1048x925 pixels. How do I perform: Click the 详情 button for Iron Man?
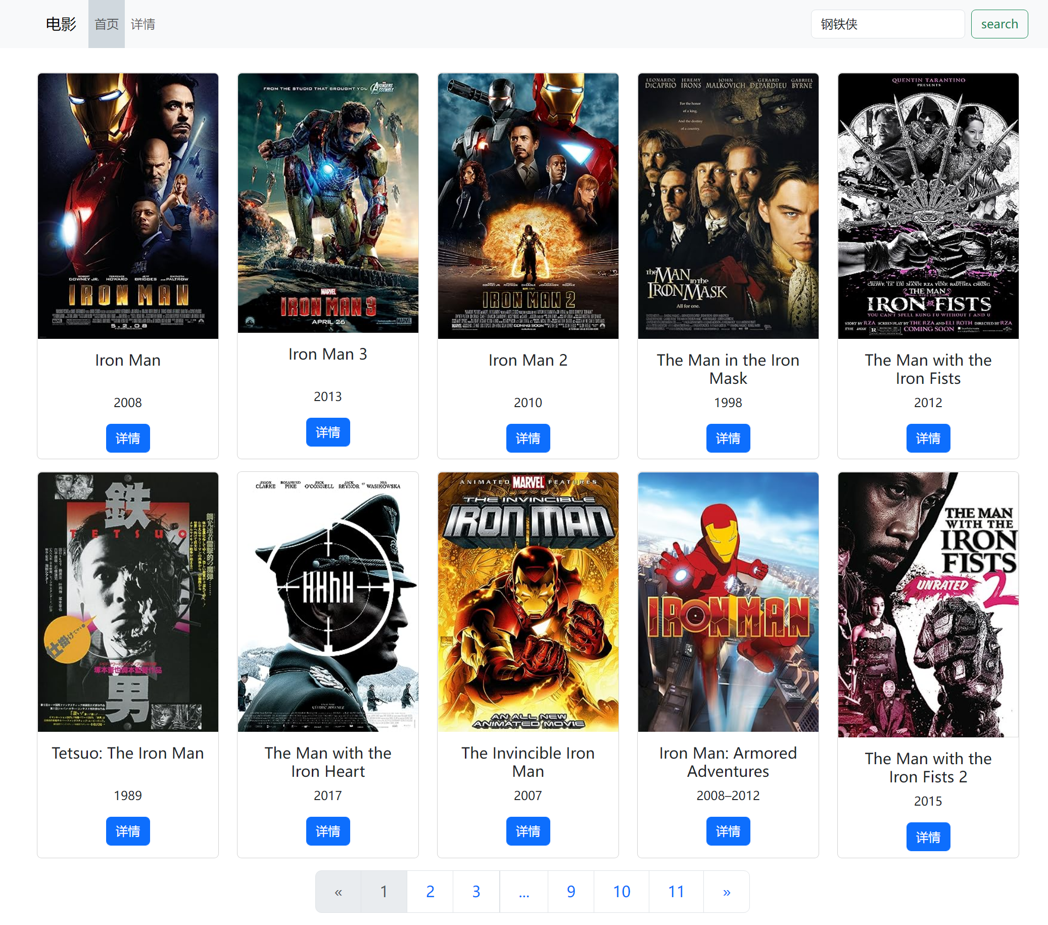pyautogui.click(x=127, y=438)
